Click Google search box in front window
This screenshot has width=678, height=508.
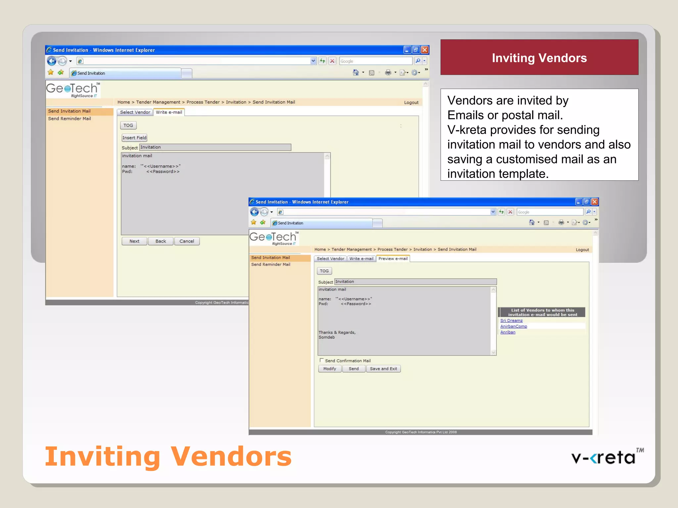coord(550,212)
